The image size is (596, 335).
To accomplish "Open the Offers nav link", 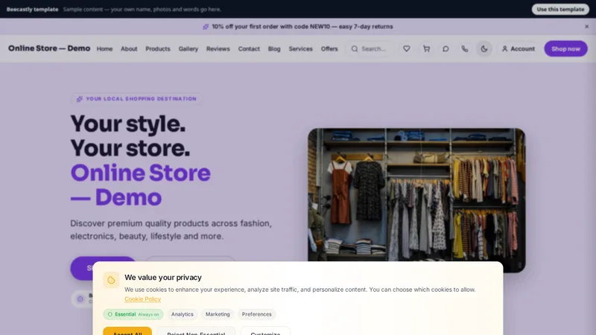I will pos(329,48).
